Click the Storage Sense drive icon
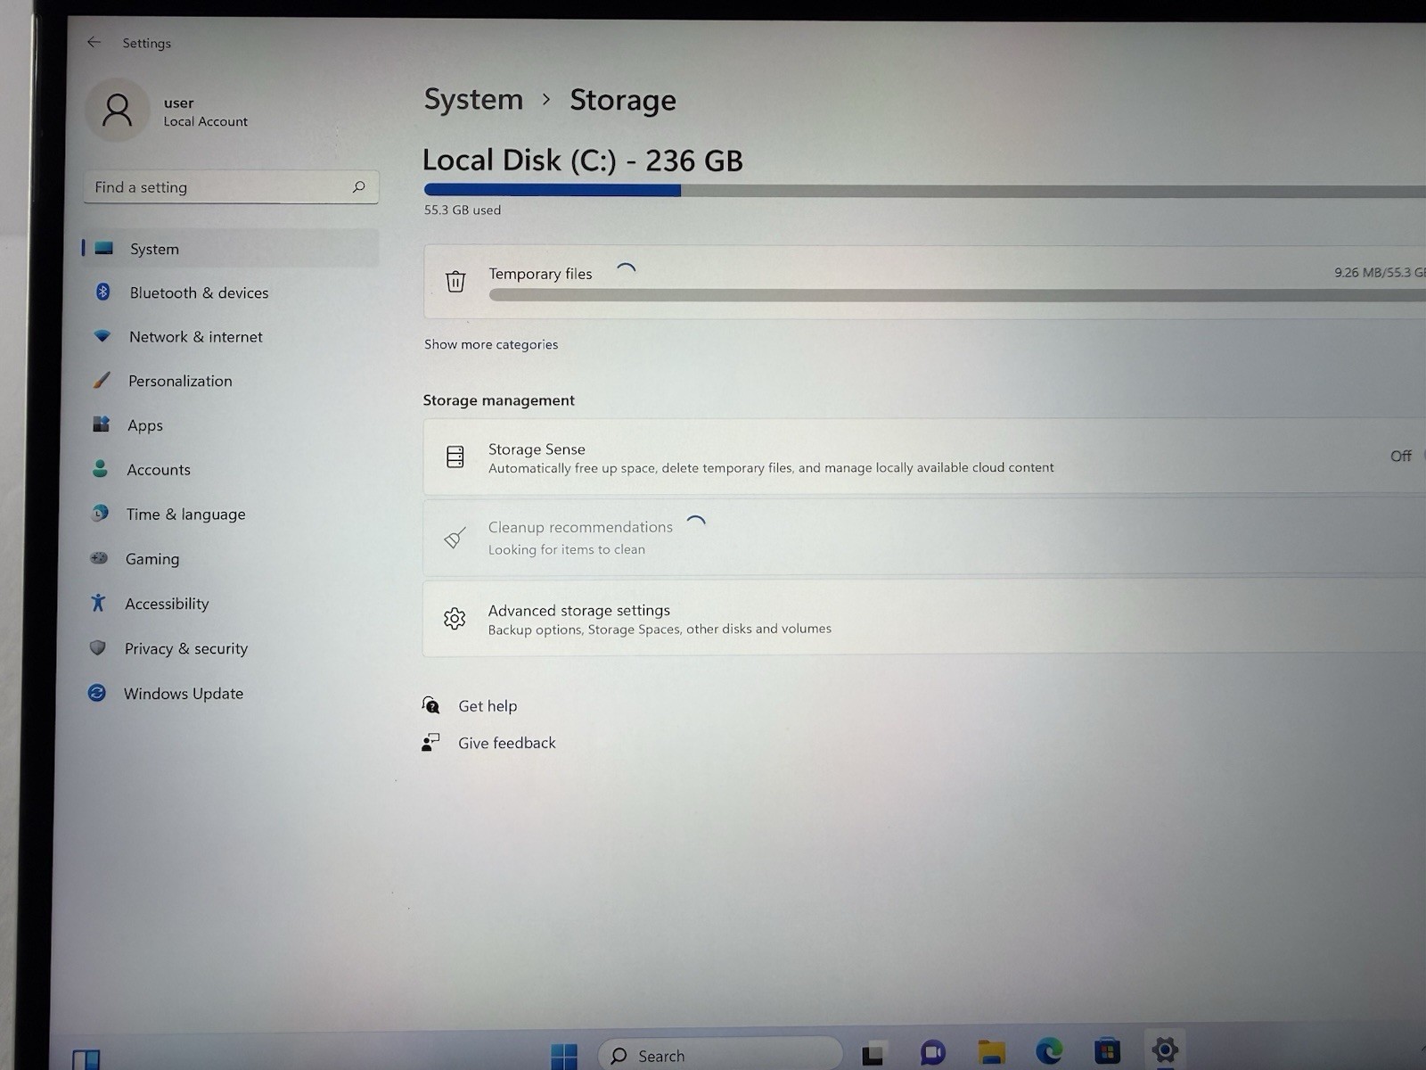This screenshot has width=1426, height=1070. click(455, 457)
